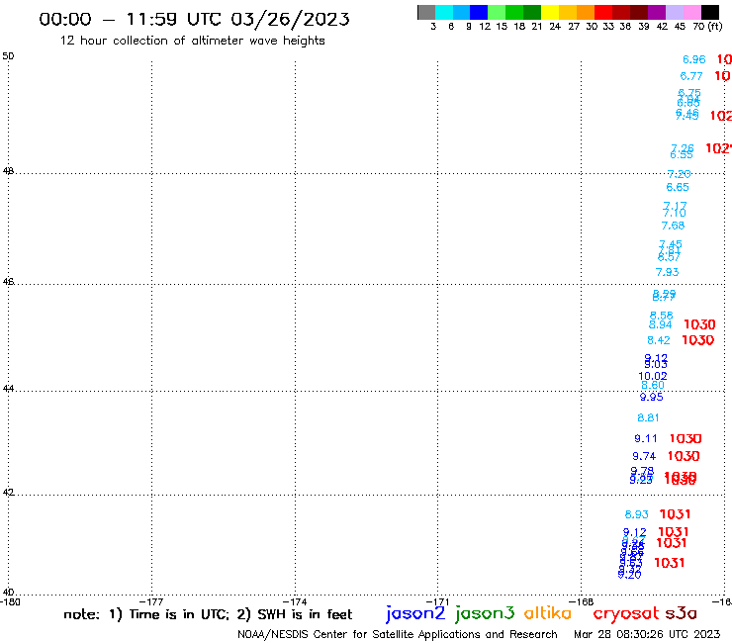Click the purple swatch in the legend
Image resolution: width=732 pixels, height=643 pixels.
click(657, 12)
